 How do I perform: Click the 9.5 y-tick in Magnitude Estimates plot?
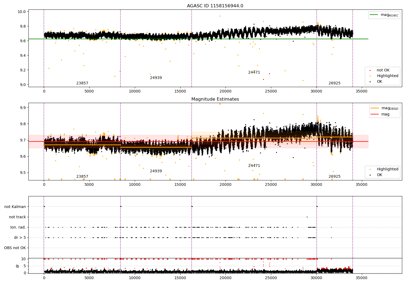[x=23, y=173]
